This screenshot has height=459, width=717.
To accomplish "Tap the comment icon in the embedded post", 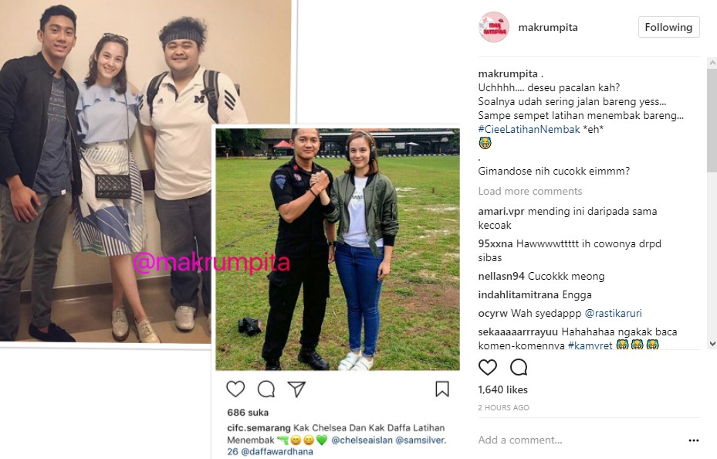I will (266, 389).
